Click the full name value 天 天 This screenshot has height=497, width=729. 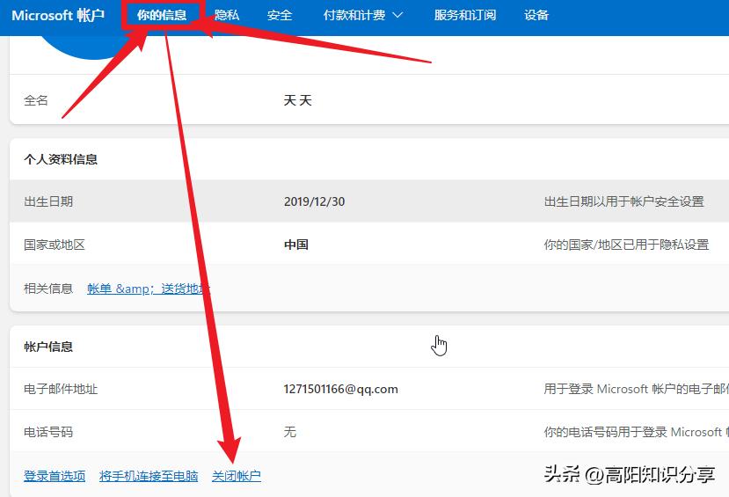pos(297,100)
